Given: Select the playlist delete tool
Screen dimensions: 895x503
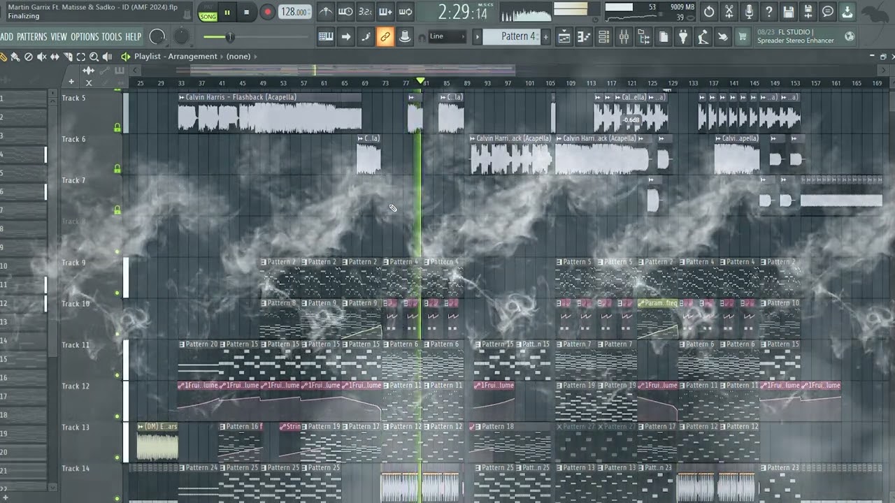Looking at the screenshot, I should [x=29, y=57].
